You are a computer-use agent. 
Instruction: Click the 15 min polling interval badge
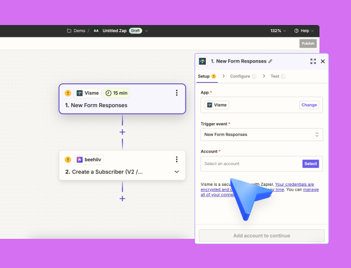point(117,93)
